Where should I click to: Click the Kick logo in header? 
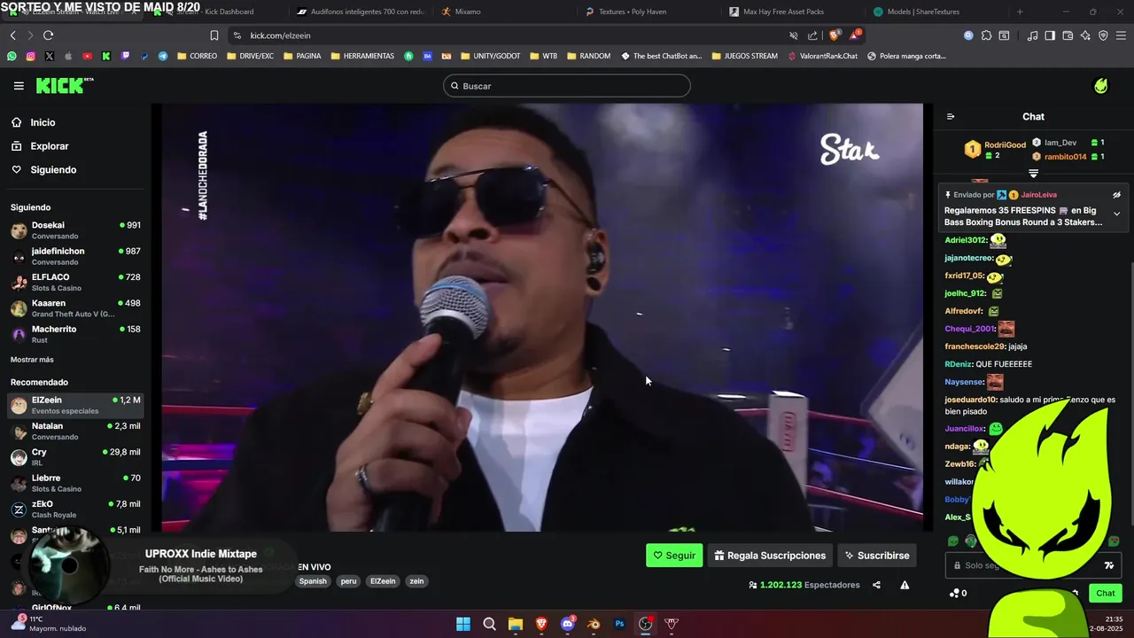[64, 85]
